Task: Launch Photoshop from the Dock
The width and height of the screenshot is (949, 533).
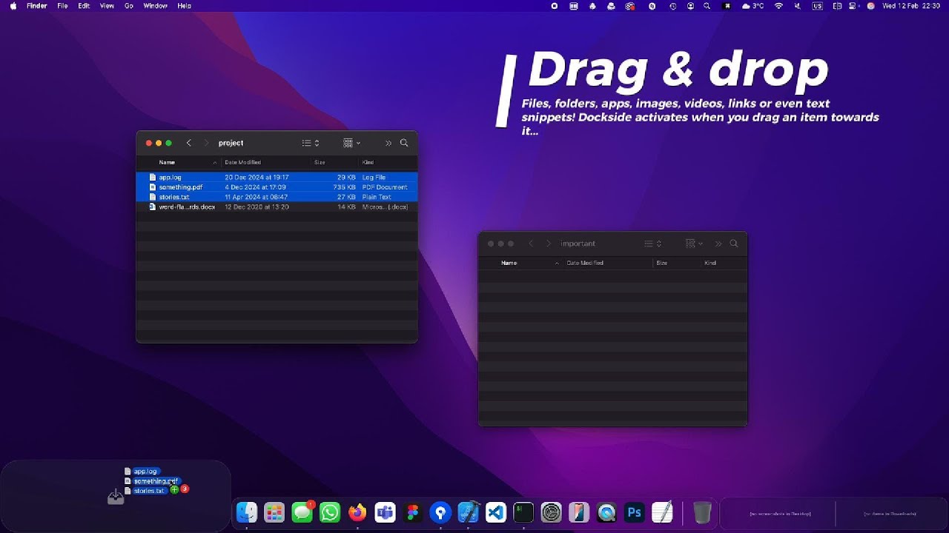Action: click(635, 512)
